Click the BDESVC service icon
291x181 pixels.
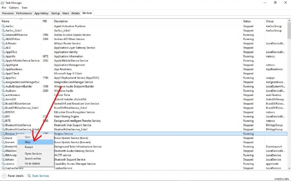(x=3, y=112)
